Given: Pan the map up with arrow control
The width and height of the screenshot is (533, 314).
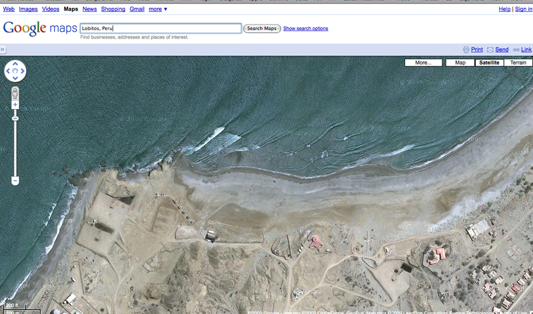Looking at the screenshot, I should tap(15, 64).
